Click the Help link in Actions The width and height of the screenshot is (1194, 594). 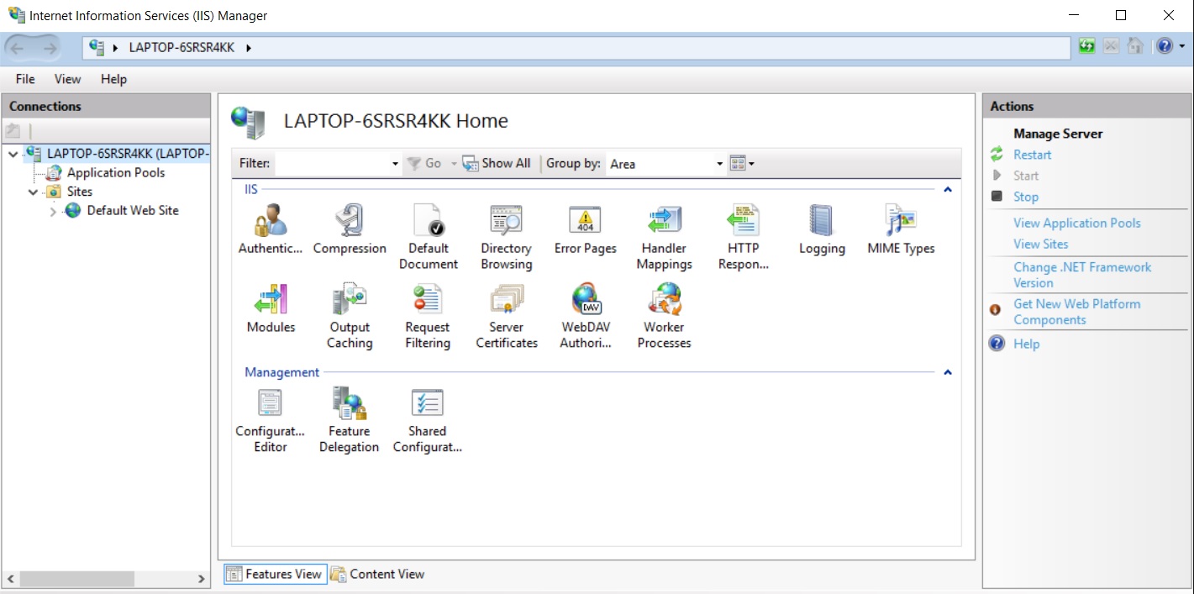click(1026, 344)
